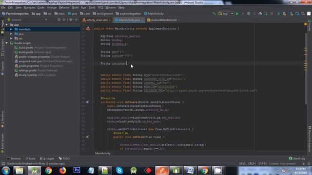Click the white avatar icon at toolbar end

coord(309,14)
